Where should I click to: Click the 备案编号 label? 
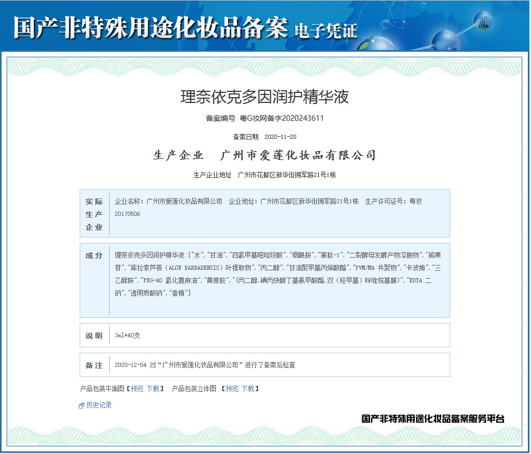[x=221, y=118]
